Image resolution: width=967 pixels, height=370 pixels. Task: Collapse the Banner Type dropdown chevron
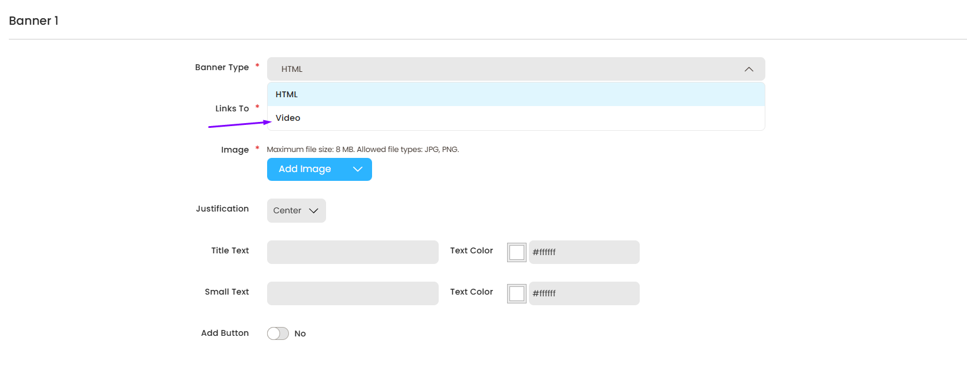(x=749, y=69)
